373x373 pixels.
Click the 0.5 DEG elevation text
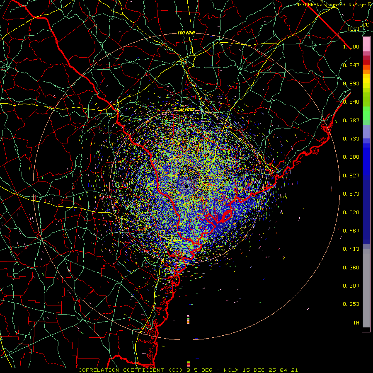(x=200, y=370)
